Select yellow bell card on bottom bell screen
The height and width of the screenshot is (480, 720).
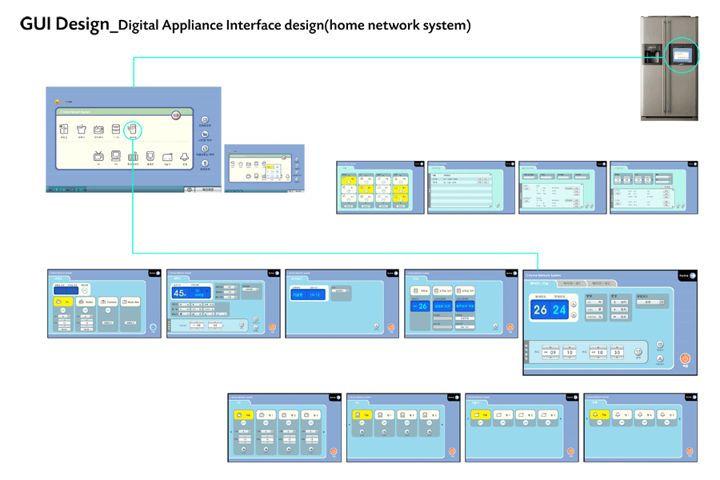coord(600,414)
